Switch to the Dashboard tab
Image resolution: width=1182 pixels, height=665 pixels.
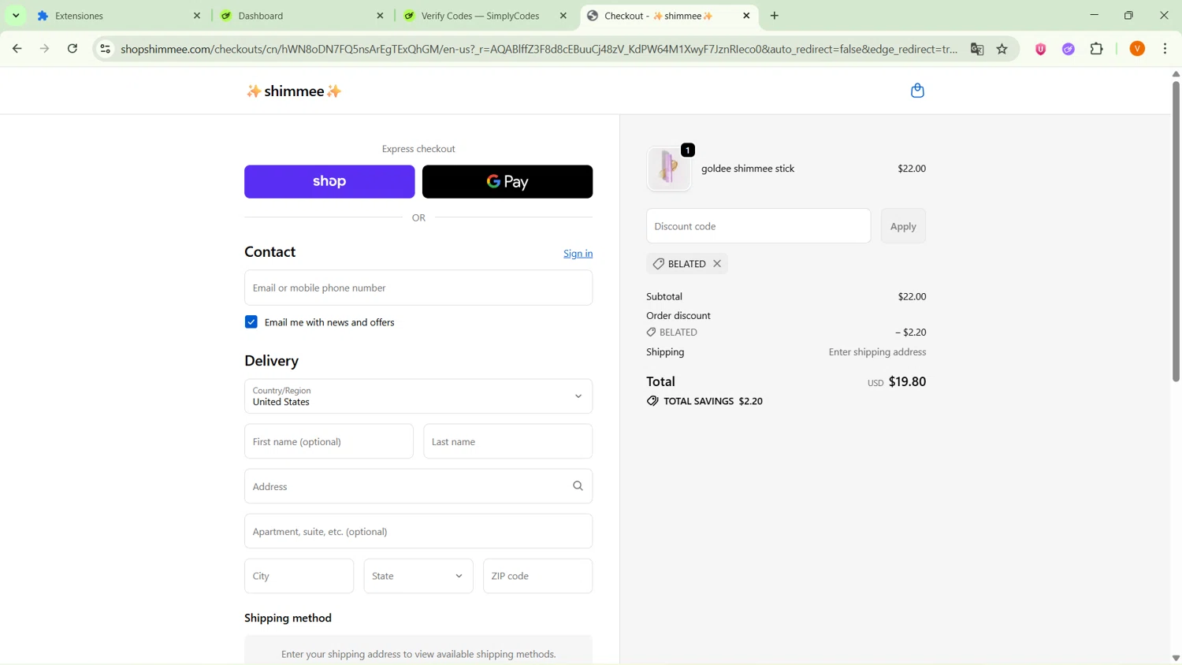pyautogui.click(x=303, y=16)
